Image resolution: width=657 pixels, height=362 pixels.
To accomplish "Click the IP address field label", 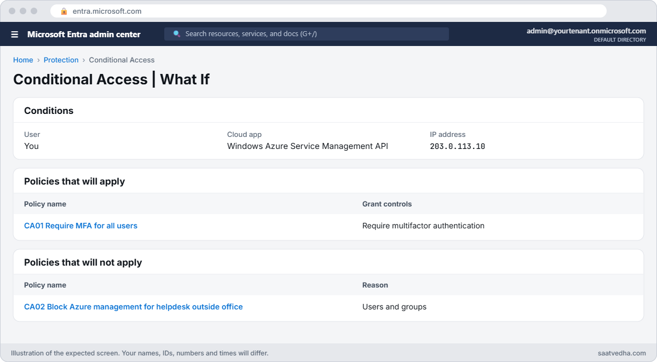I will (448, 134).
